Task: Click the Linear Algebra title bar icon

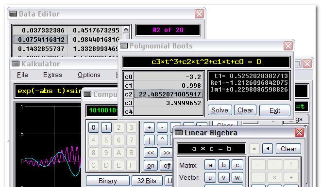Action: click(179, 133)
